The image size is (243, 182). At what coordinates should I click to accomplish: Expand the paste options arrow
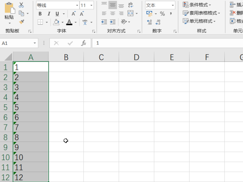pyautogui.click(x=10, y=23)
